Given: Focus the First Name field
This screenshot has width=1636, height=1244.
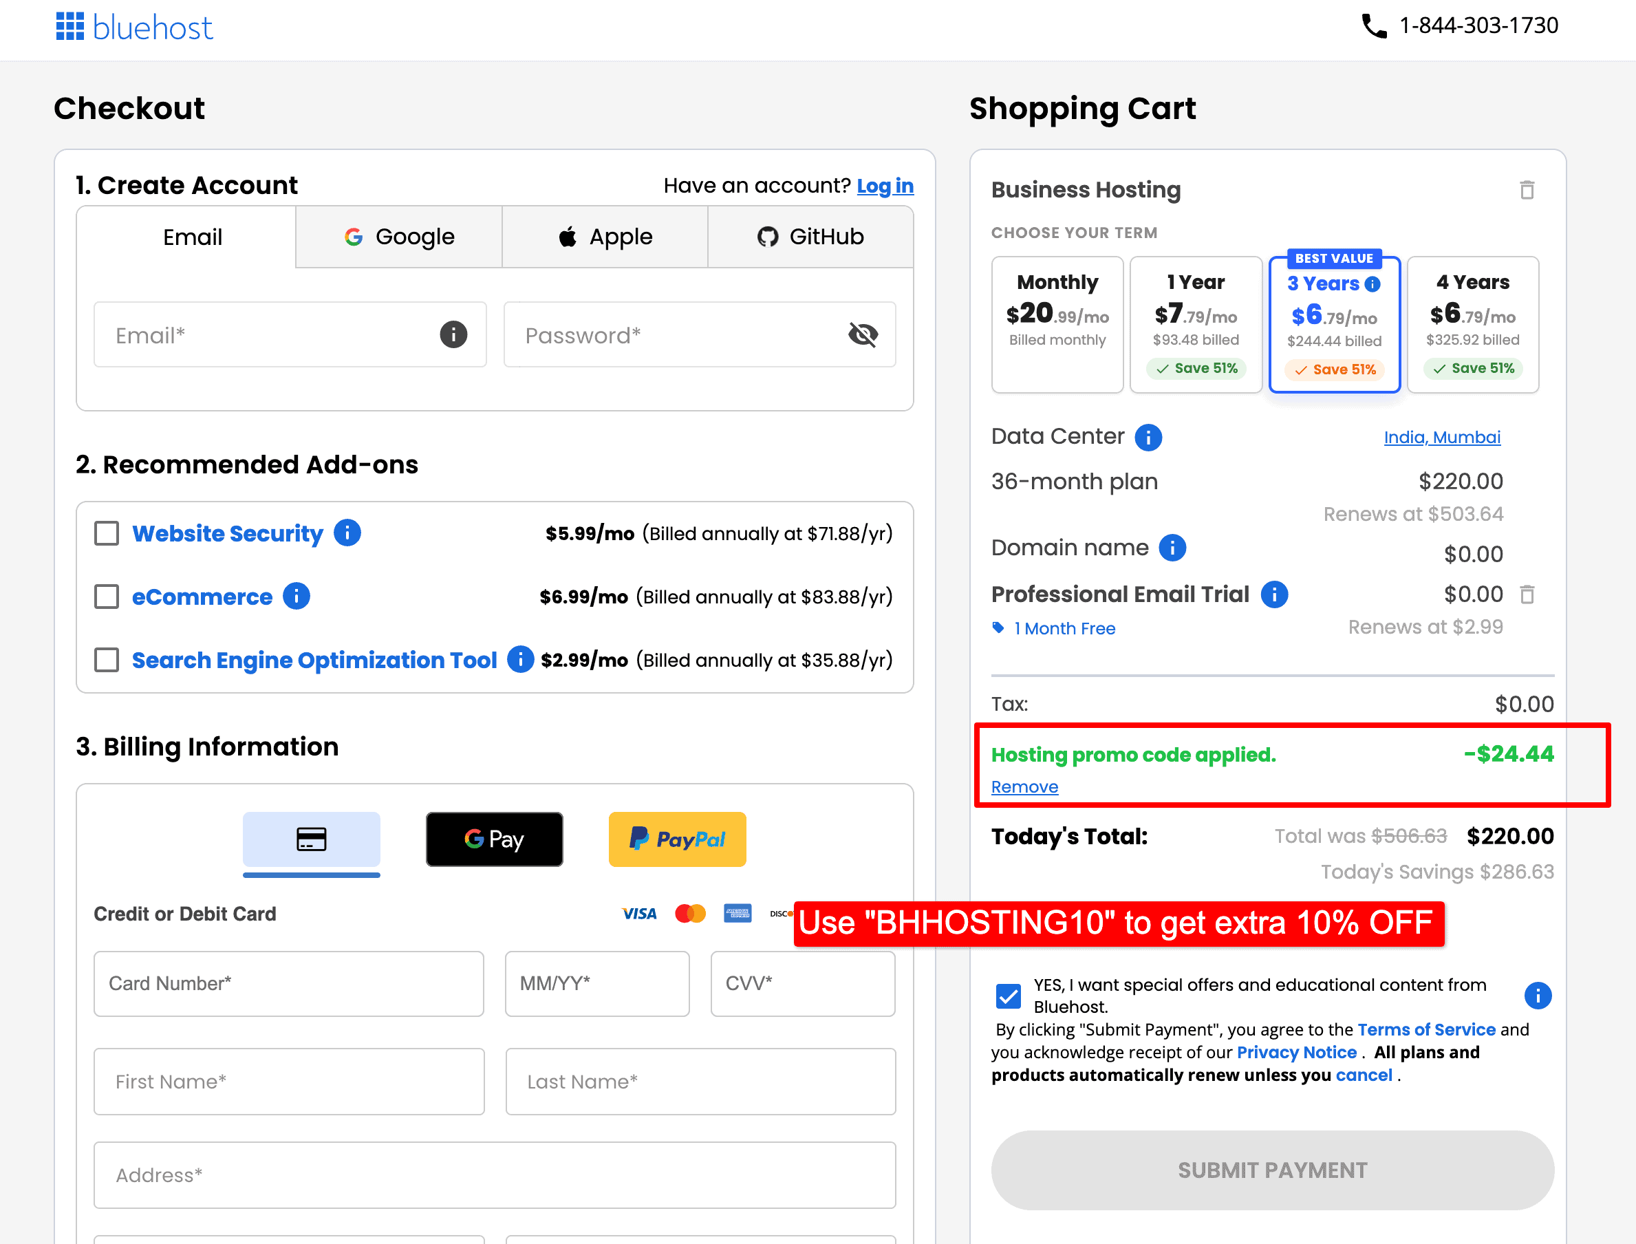Looking at the screenshot, I should 290,1082.
